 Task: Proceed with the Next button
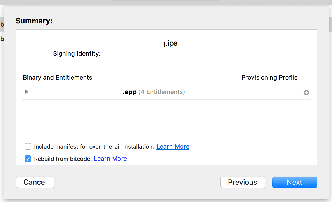tap(295, 182)
